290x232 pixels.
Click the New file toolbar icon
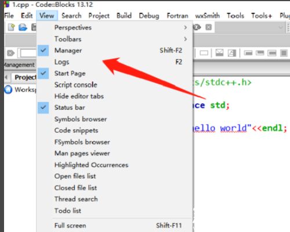[x=11, y=27]
